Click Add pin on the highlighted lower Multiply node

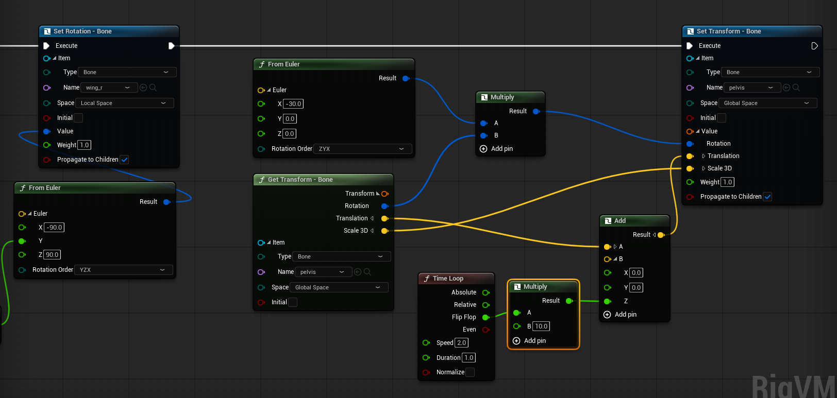pyautogui.click(x=529, y=341)
